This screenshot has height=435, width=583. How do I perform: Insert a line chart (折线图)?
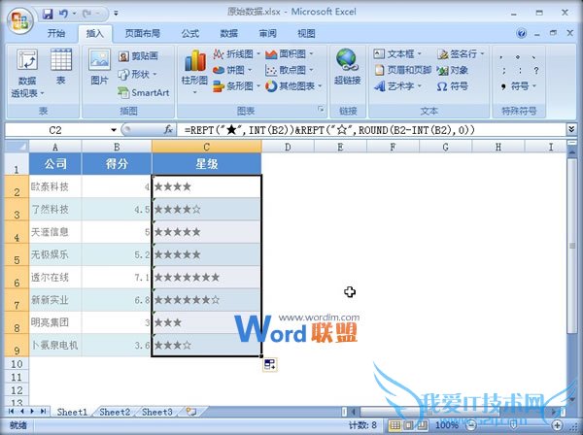click(236, 54)
